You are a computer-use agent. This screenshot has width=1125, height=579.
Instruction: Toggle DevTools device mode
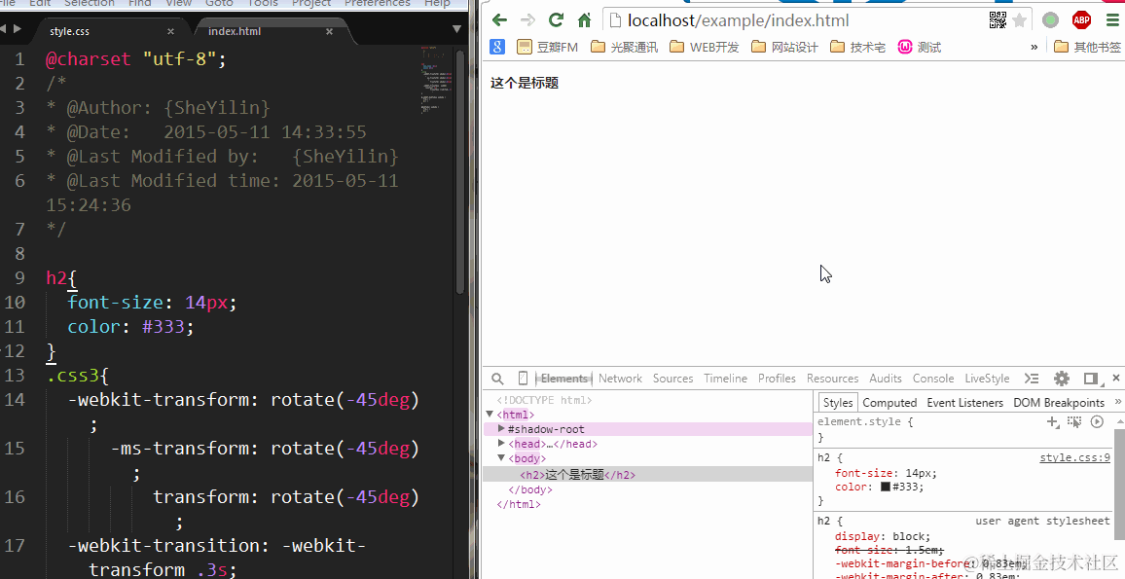pyautogui.click(x=523, y=379)
